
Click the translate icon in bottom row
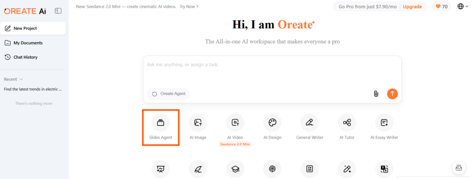[384, 169]
